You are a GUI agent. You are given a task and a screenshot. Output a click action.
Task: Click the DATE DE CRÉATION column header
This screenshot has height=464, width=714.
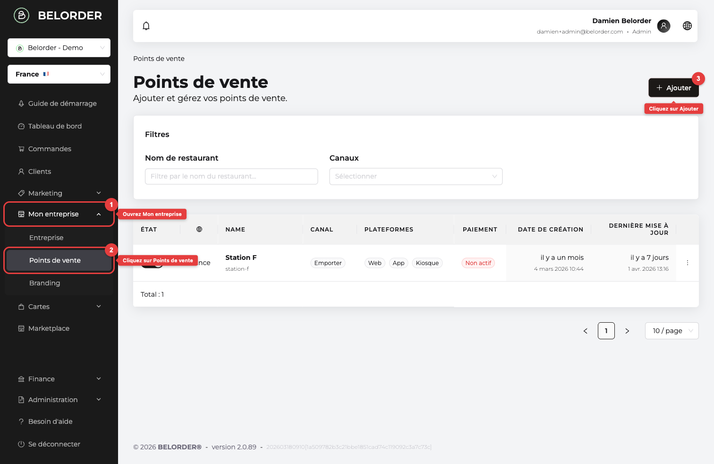tap(551, 230)
